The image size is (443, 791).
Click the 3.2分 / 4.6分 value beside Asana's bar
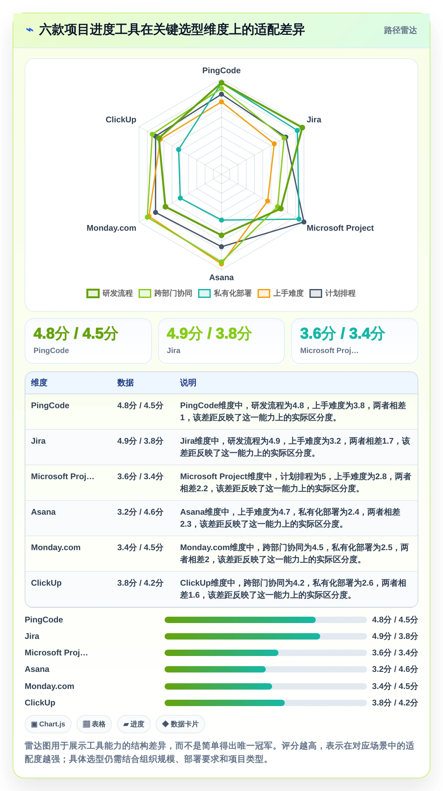(395, 669)
